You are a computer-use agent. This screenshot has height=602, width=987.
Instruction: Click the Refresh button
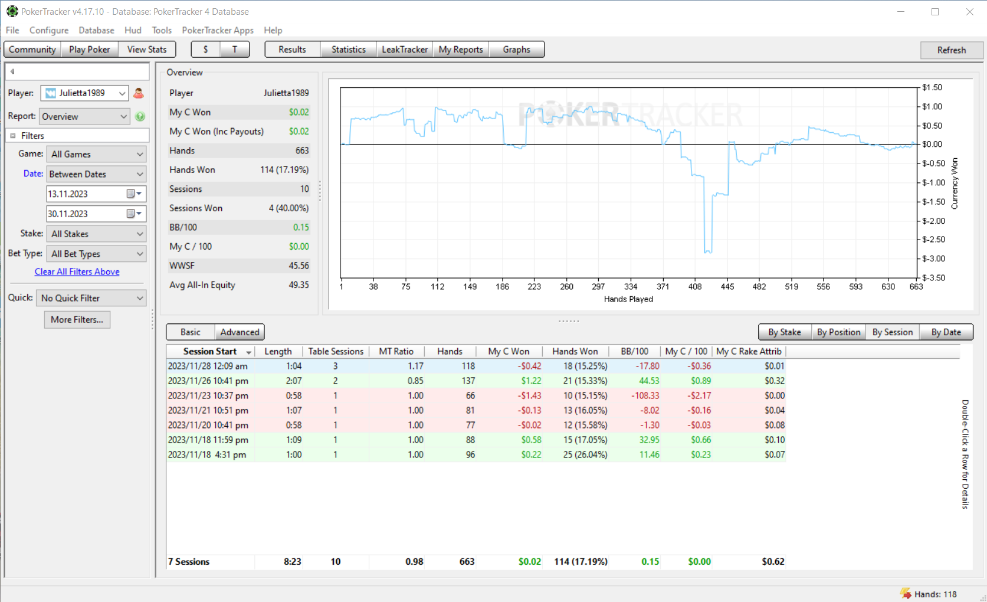952,50
